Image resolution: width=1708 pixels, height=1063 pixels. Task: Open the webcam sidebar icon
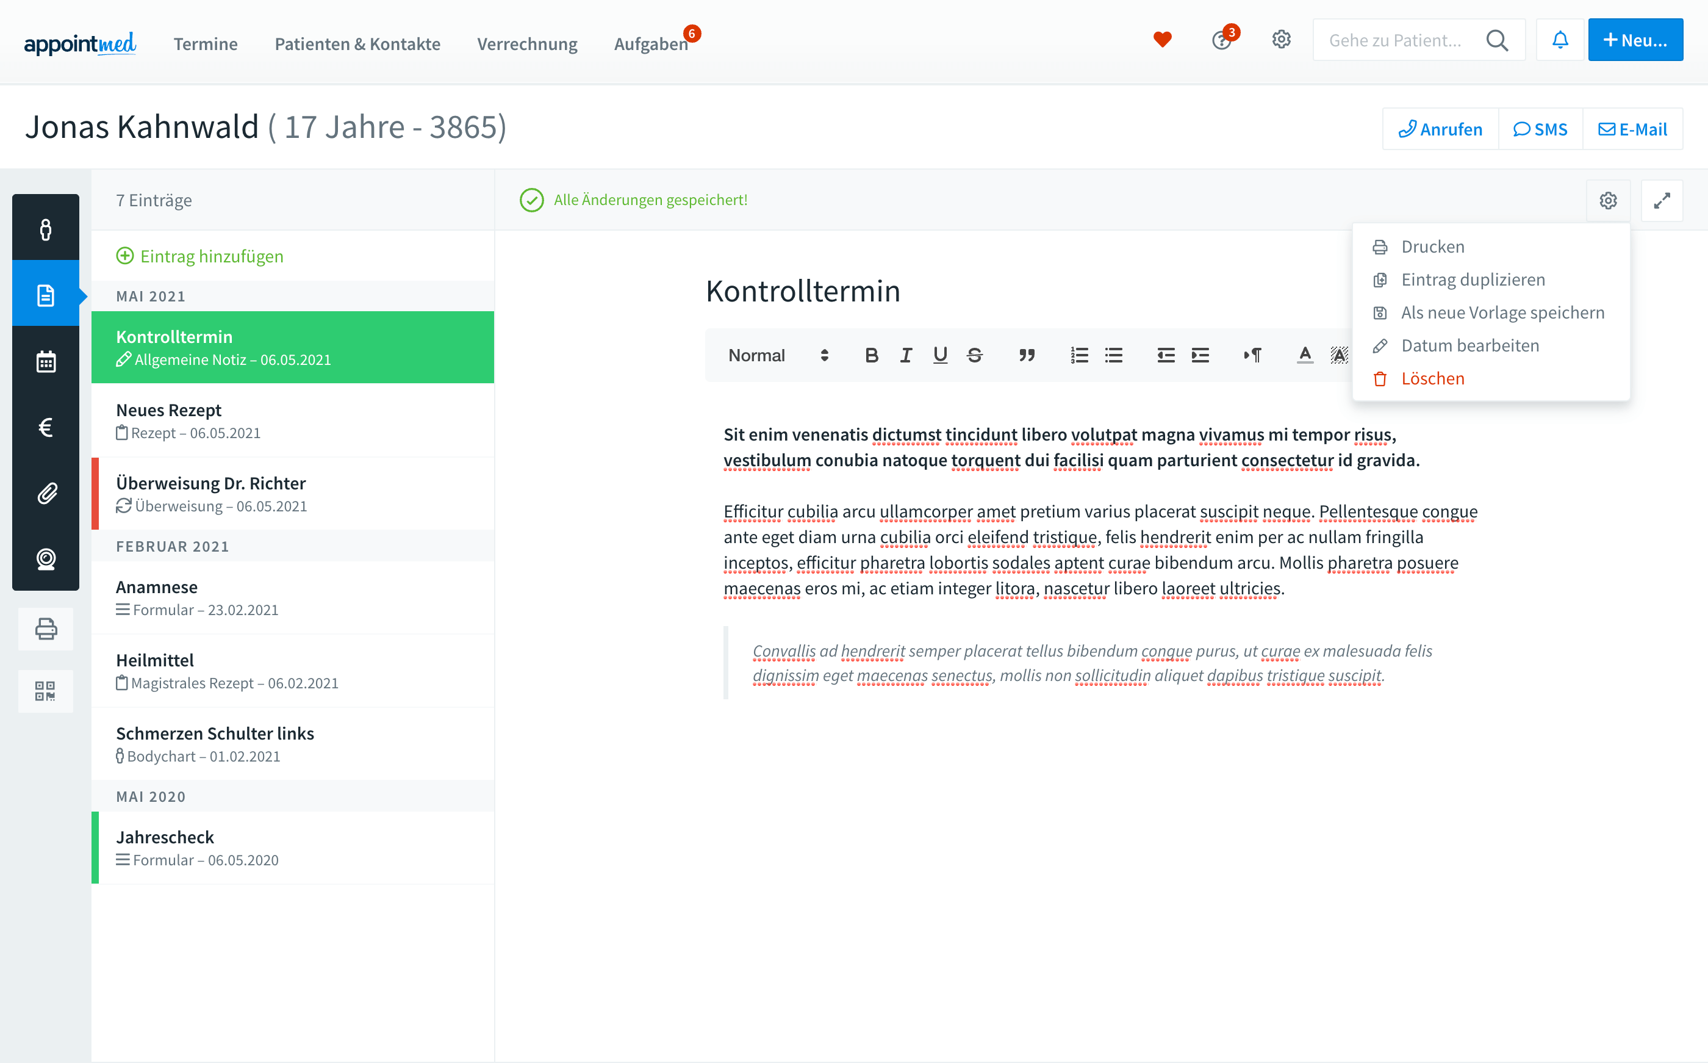tap(46, 559)
